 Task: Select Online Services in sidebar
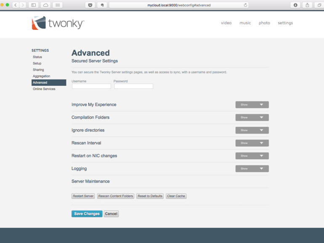tap(44, 89)
